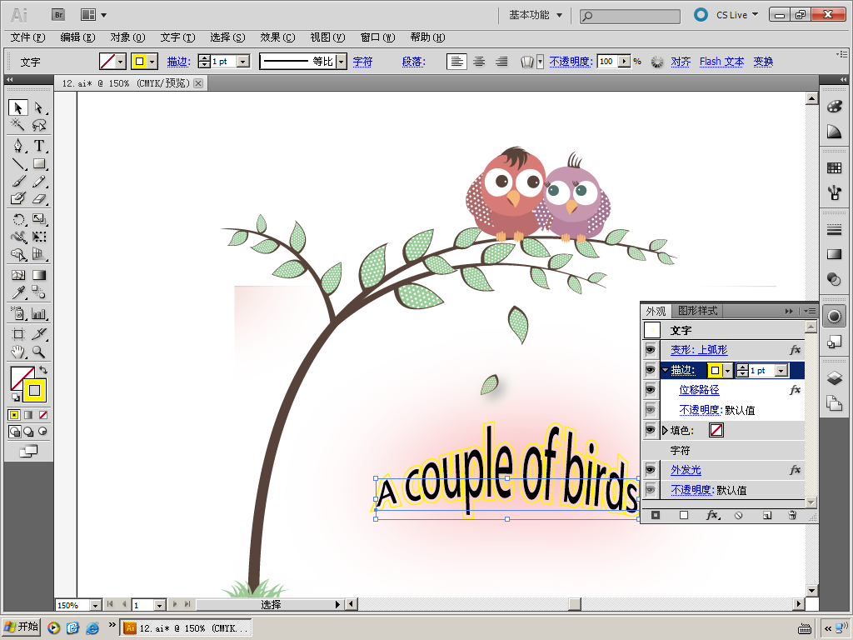Click the trash icon in Appearance panel
This screenshot has height=640, width=853.
click(792, 516)
